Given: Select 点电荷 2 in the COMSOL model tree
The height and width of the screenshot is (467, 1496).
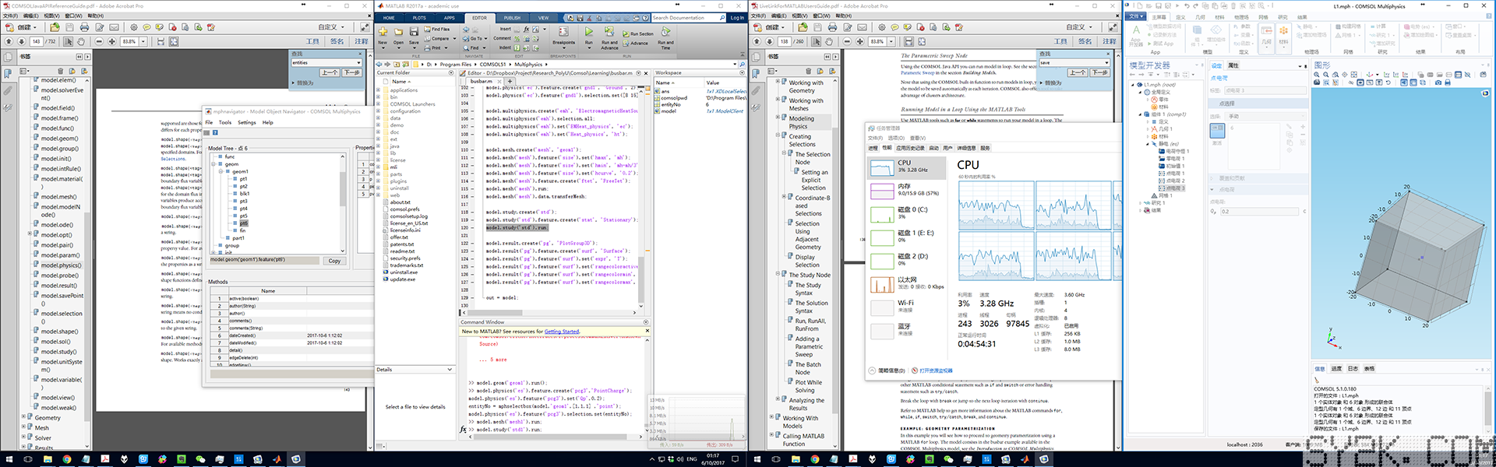Looking at the screenshot, I should tap(1174, 181).
